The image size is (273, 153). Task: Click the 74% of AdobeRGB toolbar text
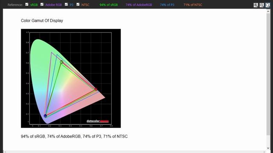point(139,5)
